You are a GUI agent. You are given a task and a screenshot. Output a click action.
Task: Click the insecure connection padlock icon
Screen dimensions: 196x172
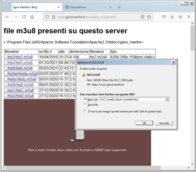[54, 17]
